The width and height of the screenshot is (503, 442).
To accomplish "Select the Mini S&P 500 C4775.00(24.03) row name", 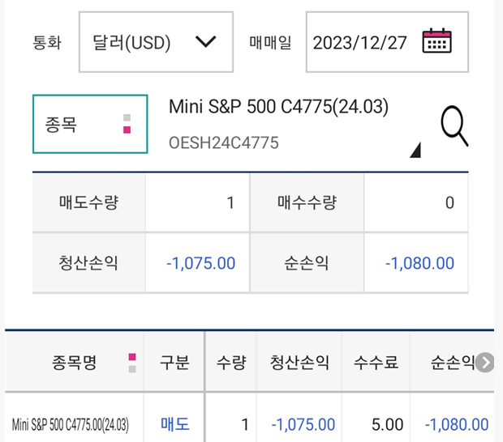I will [x=71, y=425].
